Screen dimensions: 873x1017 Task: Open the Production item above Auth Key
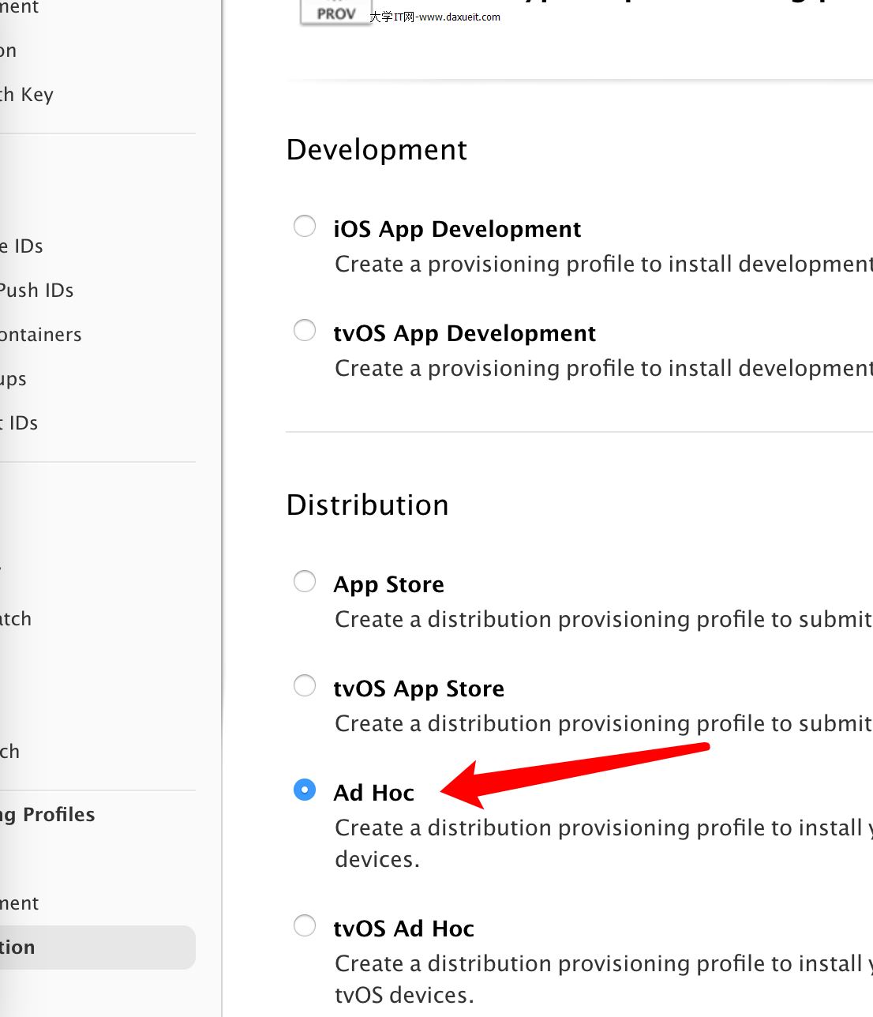tap(9, 51)
